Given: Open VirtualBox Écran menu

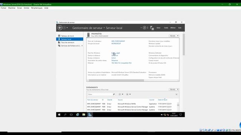Looking at the screenshot, I should [x=20, y=8].
